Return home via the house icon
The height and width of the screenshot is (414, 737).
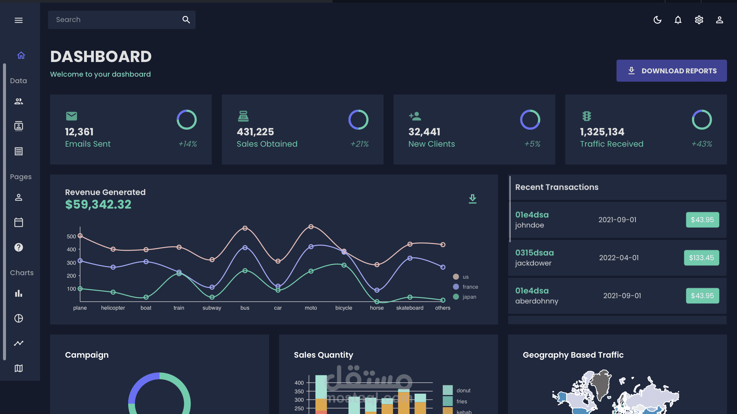(21, 55)
